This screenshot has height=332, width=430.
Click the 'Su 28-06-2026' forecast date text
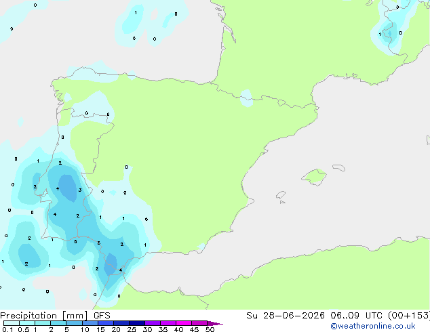click(x=286, y=316)
